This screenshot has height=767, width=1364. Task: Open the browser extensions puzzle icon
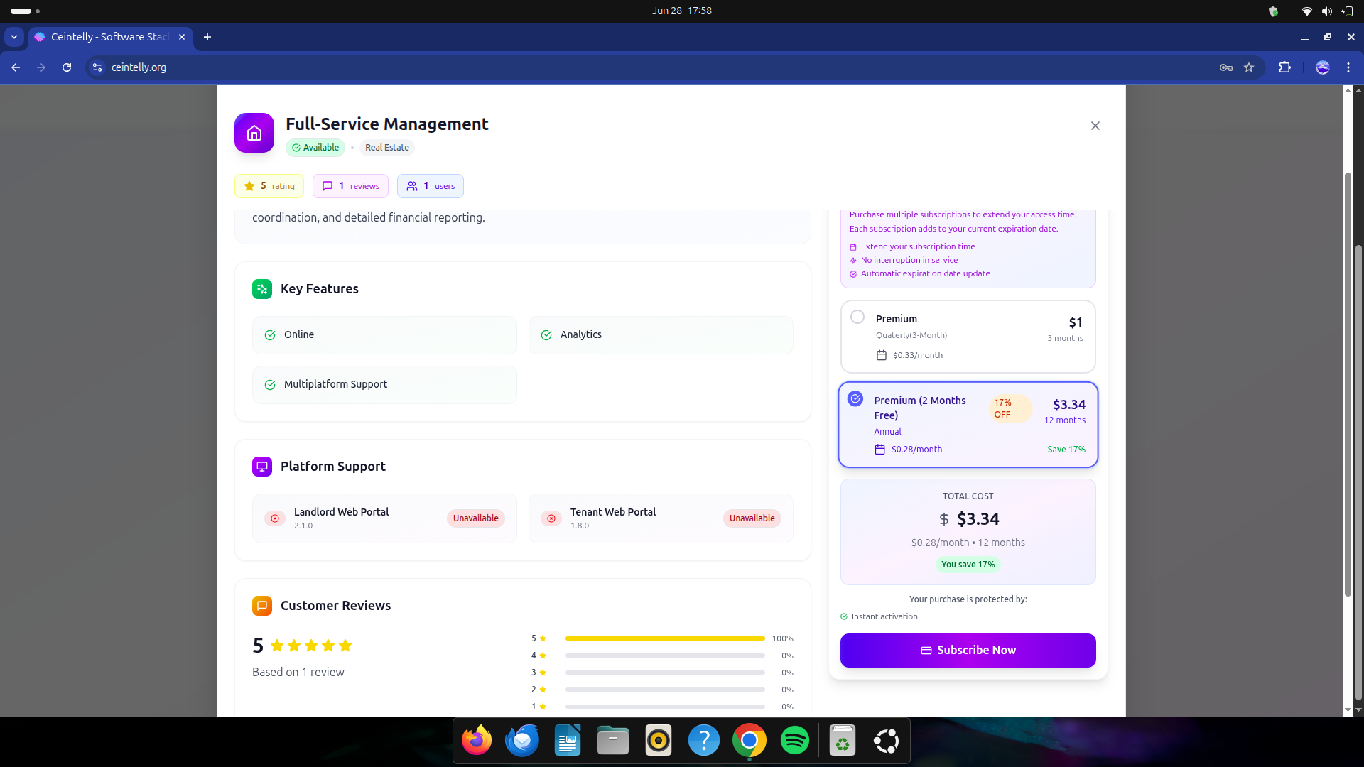point(1284,67)
